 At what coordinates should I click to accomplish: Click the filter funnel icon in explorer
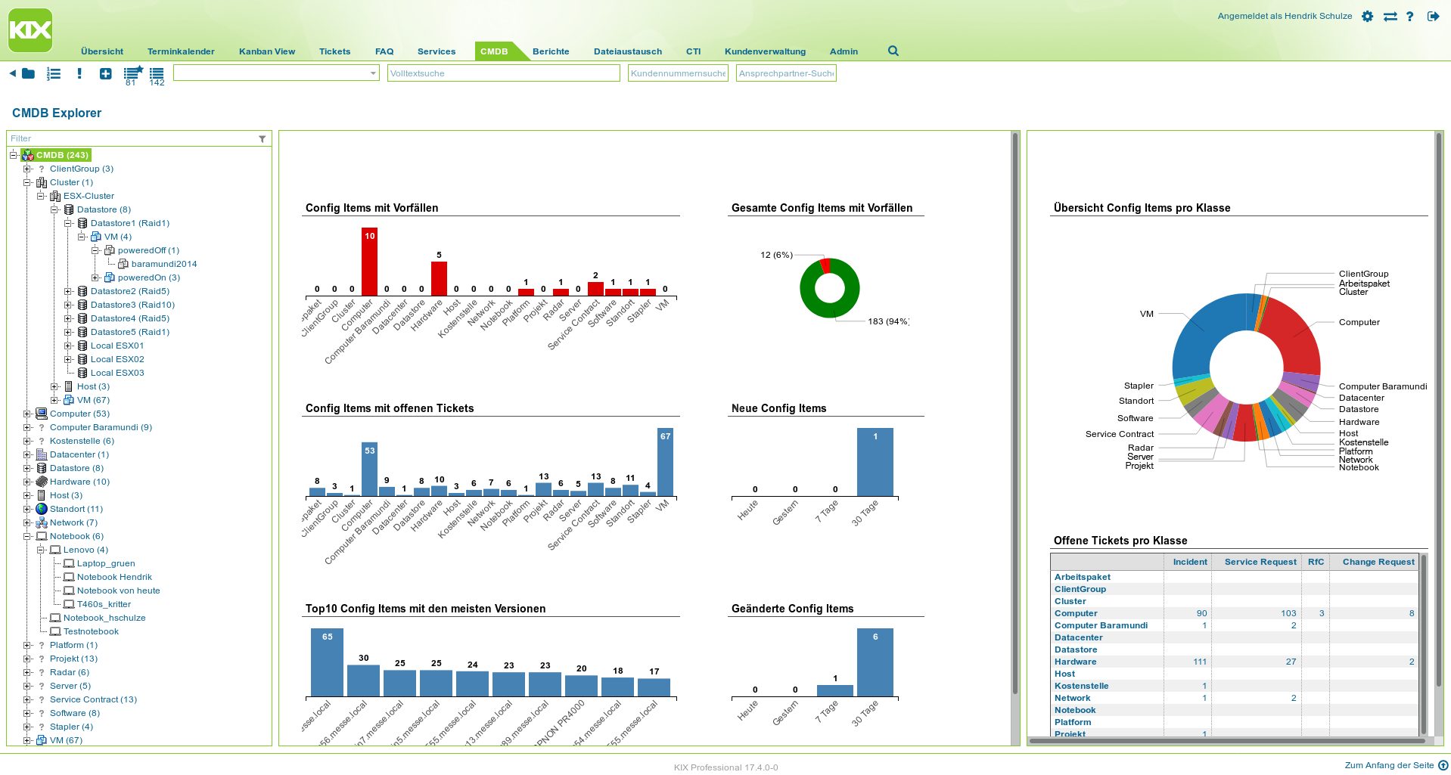262,139
